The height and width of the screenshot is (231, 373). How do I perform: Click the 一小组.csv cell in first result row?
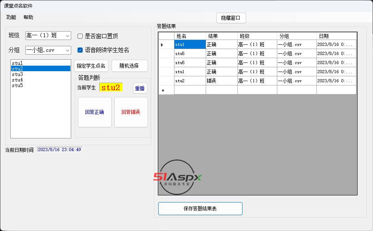297,44
